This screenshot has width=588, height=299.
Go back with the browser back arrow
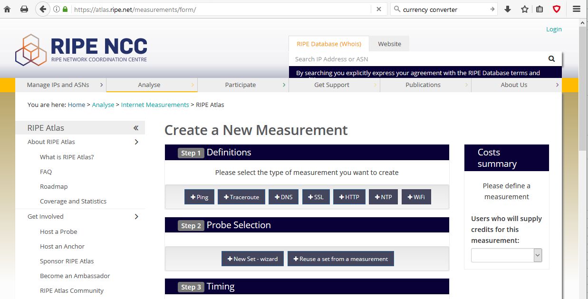click(43, 9)
